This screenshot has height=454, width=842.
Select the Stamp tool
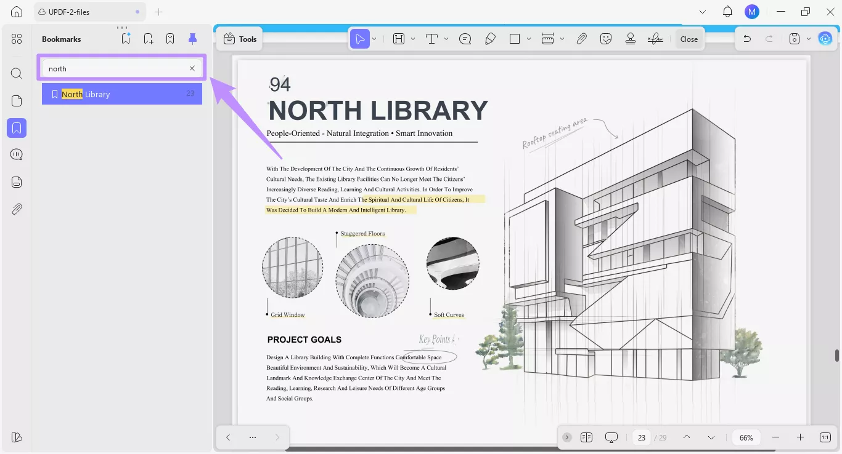pos(631,38)
